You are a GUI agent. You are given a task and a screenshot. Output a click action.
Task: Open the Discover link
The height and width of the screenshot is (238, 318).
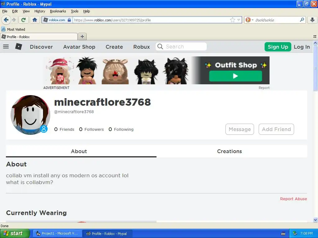point(41,47)
